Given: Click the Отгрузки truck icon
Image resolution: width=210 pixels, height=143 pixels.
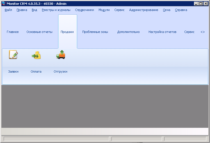Looking at the screenshot, I should 61,55.
